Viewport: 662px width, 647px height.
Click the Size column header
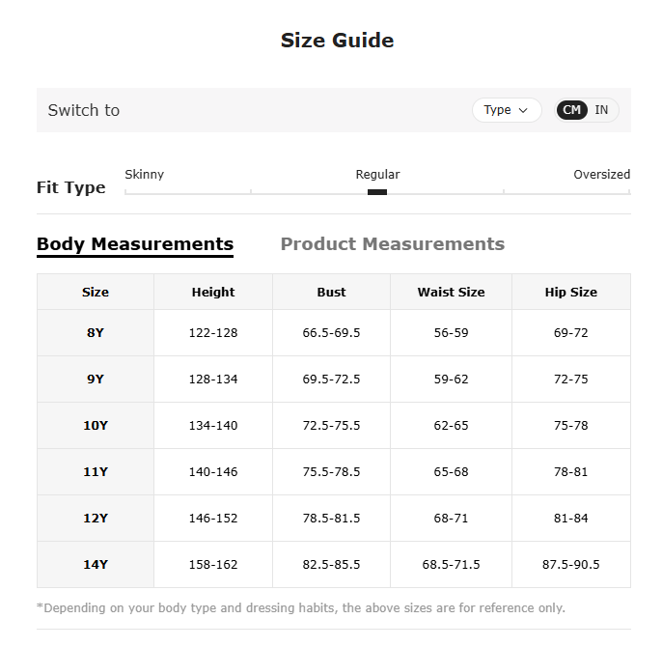click(x=96, y=292)
